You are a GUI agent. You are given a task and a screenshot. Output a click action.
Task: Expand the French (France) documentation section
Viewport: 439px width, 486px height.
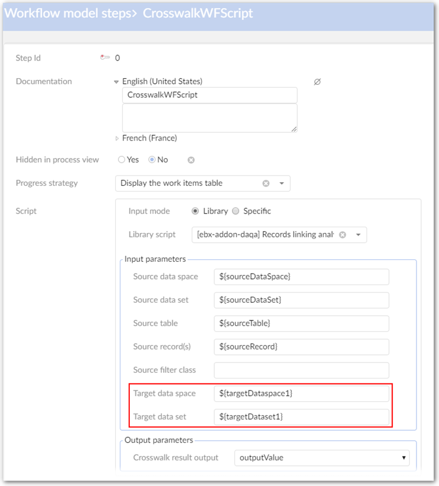[117, 138]
